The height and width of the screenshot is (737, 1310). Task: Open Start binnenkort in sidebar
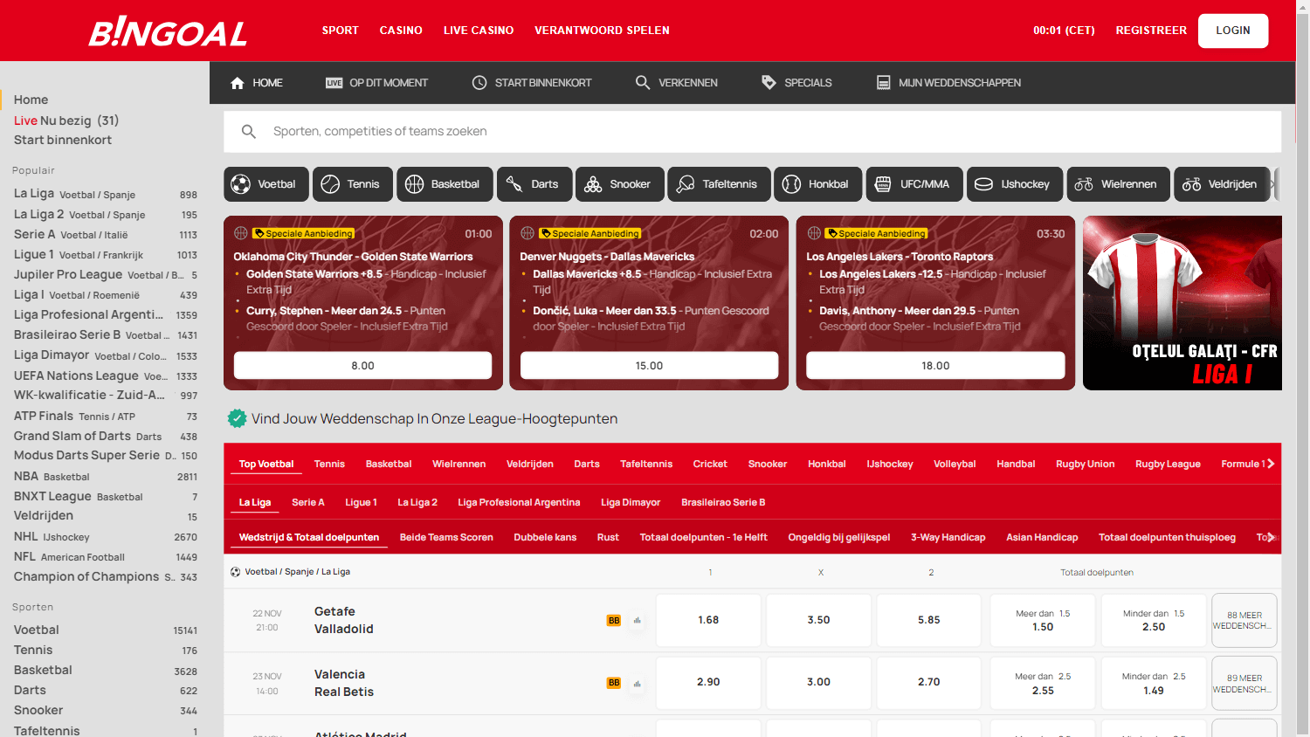[x=63, y=141]
